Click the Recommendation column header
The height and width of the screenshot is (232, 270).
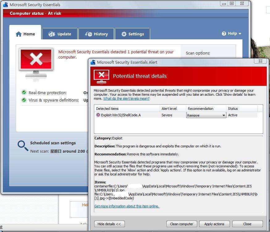(206, 109)
